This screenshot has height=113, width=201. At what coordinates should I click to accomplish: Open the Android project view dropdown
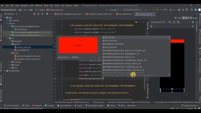[11, 14]
